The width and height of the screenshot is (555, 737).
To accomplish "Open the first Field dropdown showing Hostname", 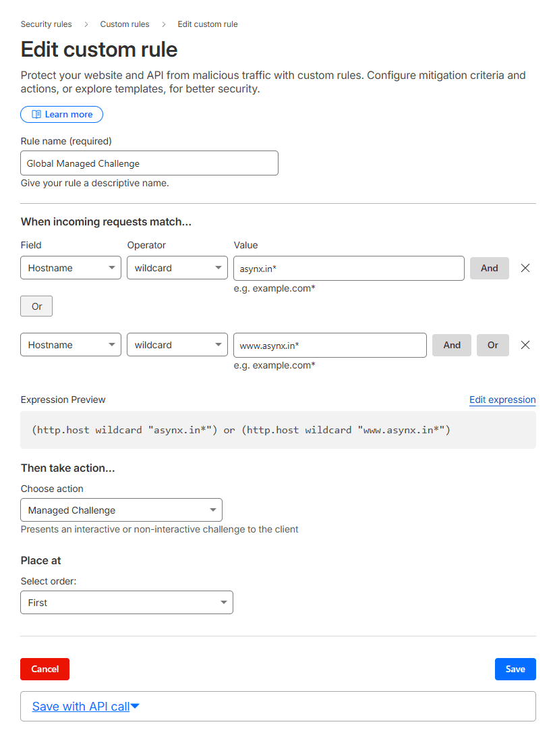I will (x=70, y=268).
